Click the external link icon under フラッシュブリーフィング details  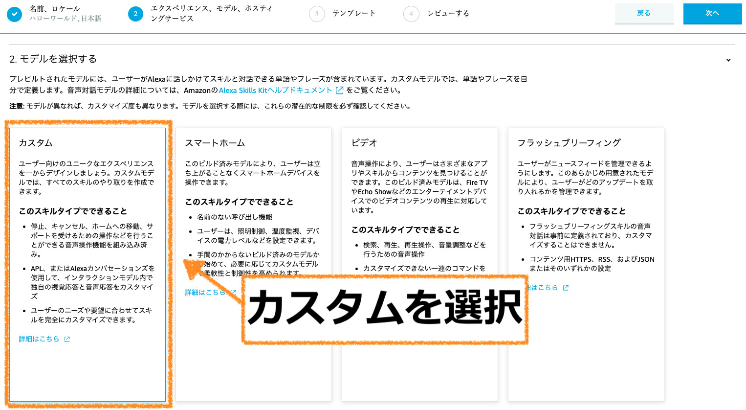[566, 288]
